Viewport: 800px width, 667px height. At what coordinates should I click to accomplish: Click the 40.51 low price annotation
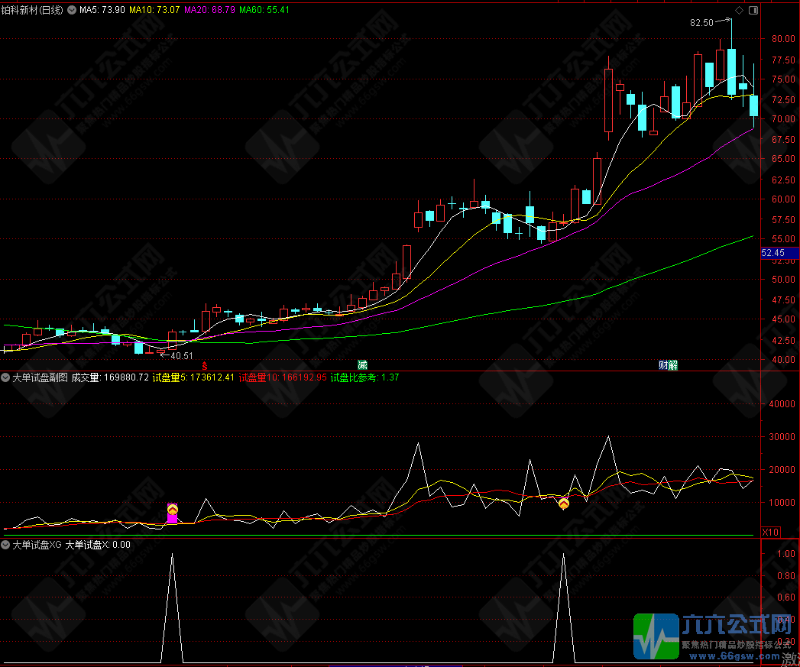tap(181, 355)
